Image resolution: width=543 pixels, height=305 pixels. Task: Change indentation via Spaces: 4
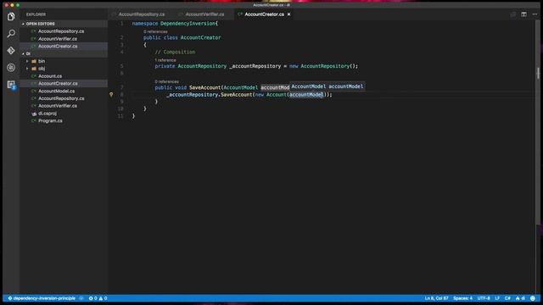(462, 298)
